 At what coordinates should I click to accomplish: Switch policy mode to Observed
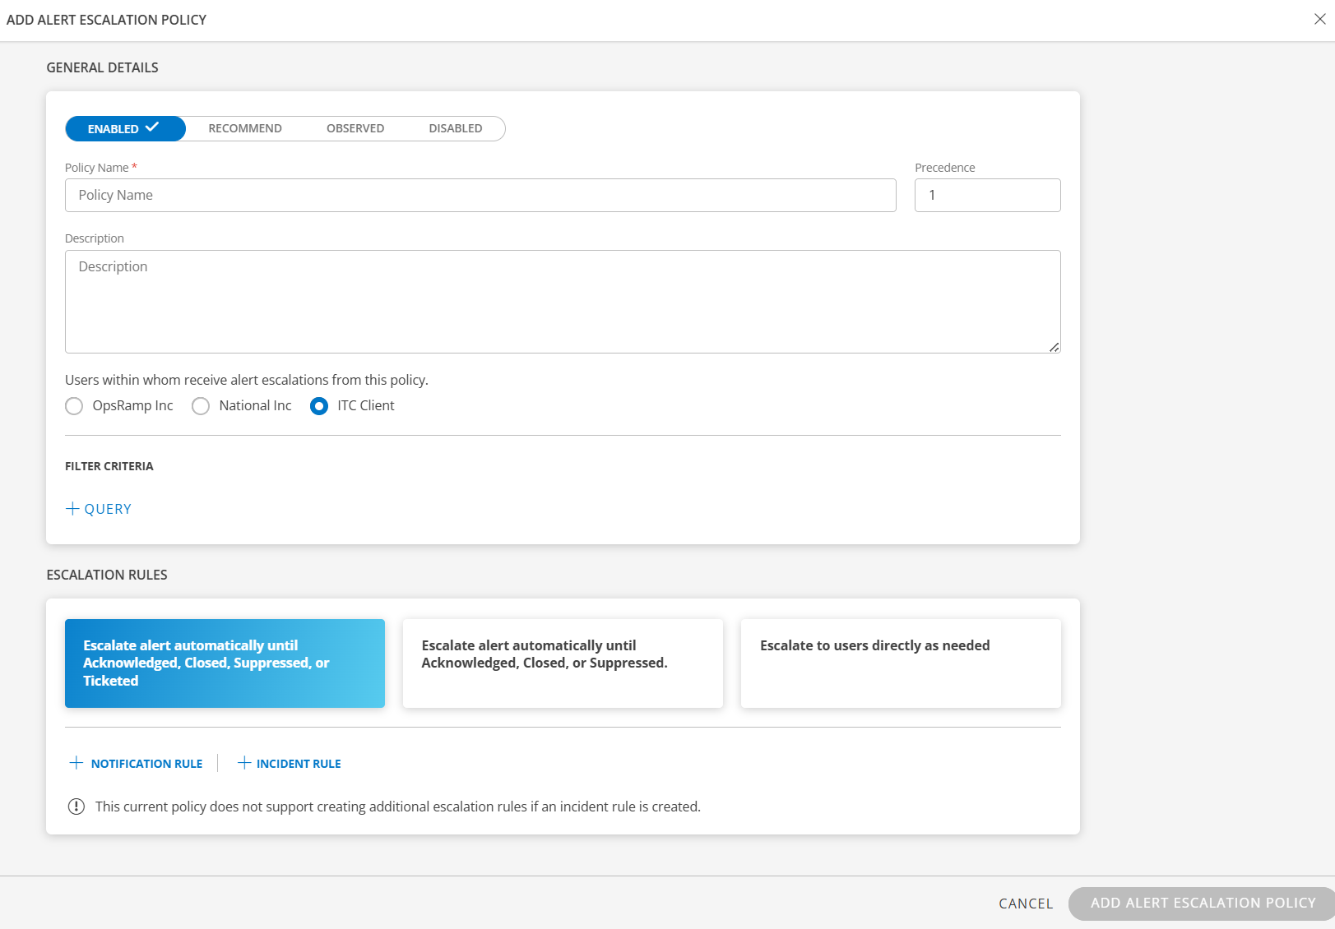pos(355,129)
